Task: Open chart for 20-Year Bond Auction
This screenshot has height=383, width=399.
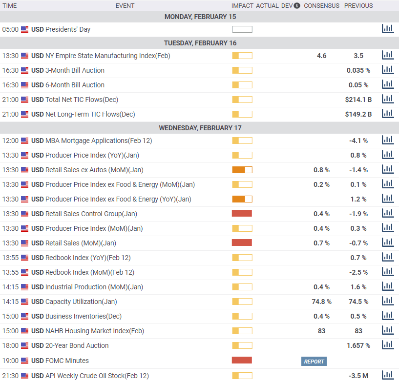Action: (x=387, y=345)
